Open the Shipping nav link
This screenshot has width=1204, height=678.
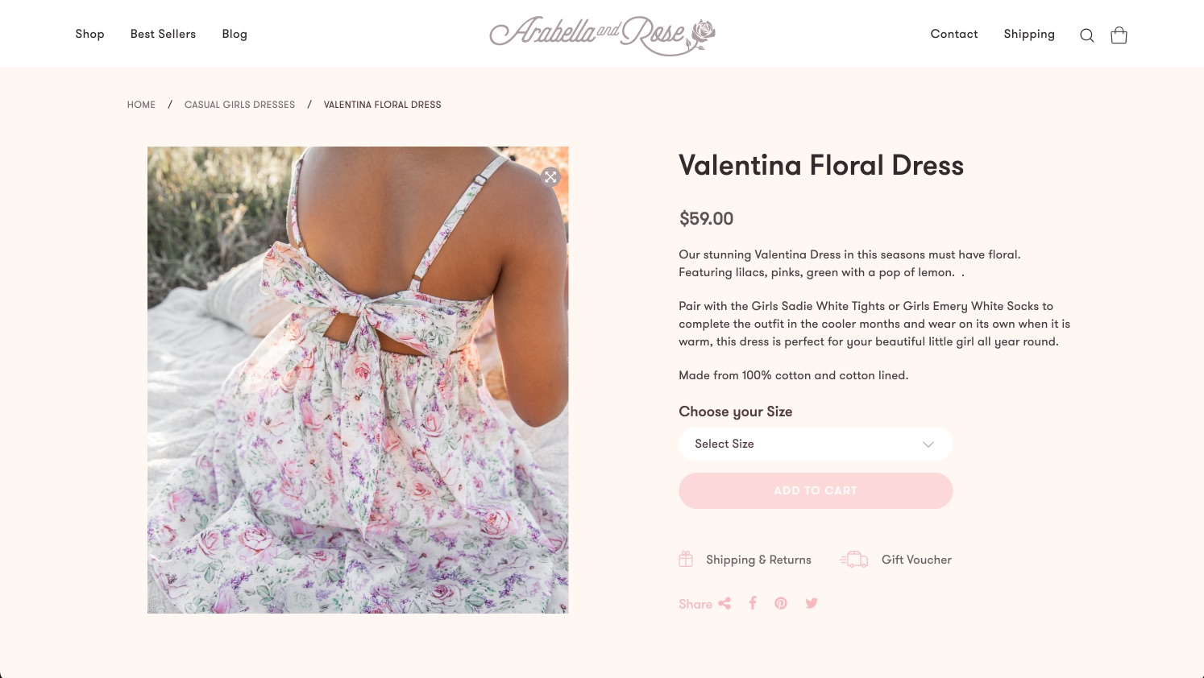pos(1029,34)
